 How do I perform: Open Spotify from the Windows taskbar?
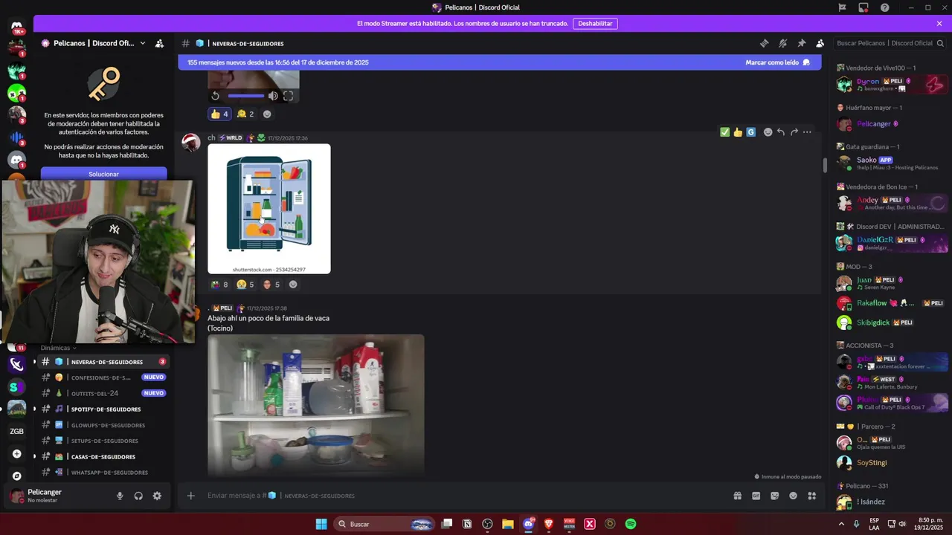tap(631, 524)
